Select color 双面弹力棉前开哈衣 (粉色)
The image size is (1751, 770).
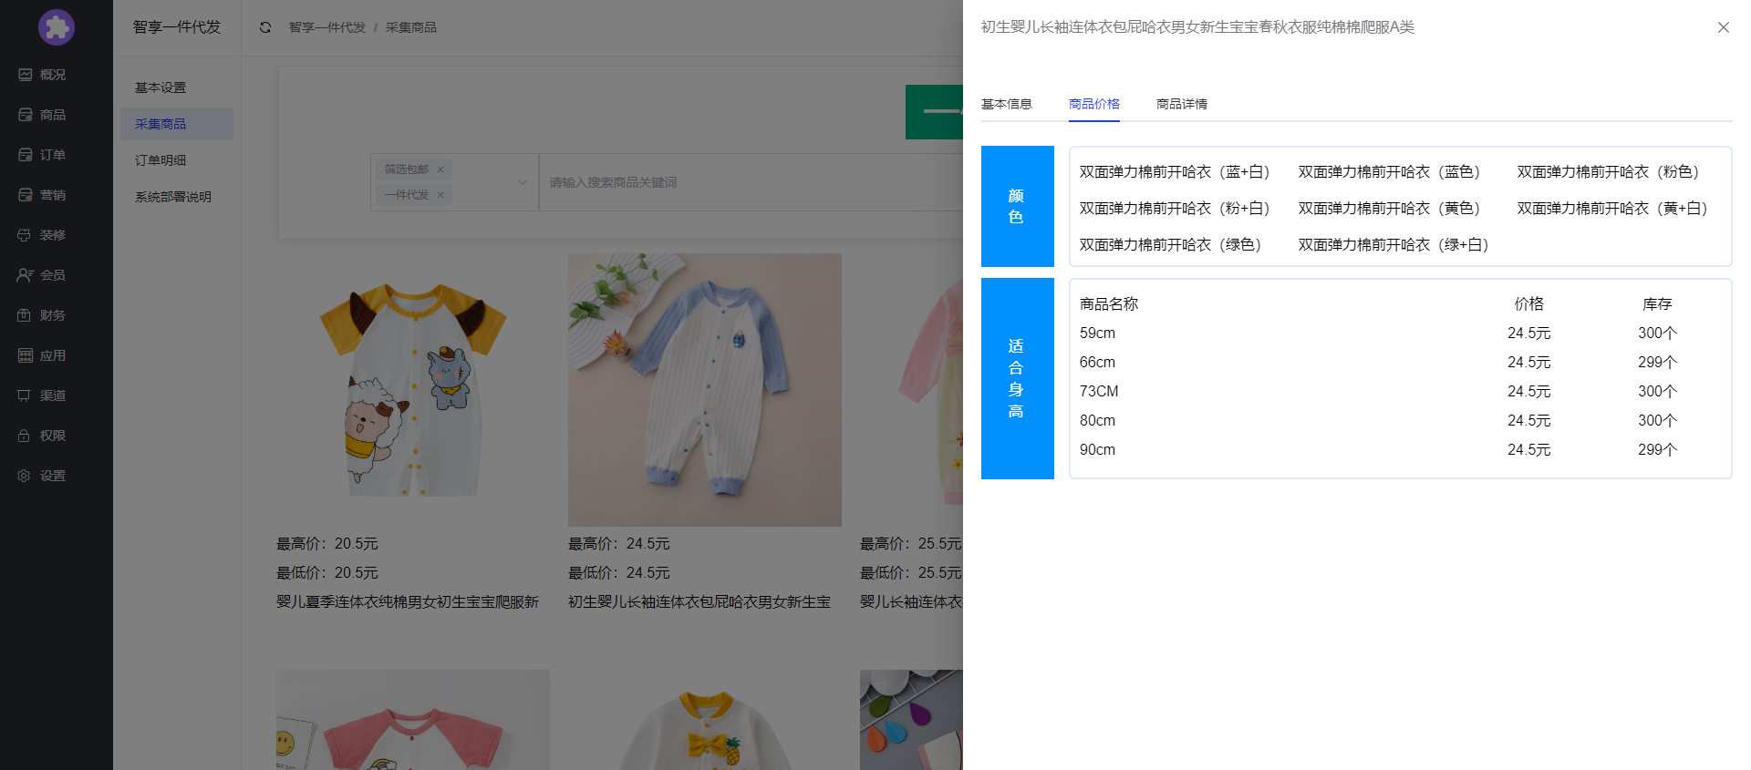pyautogui.click(x=1608, y=172)
